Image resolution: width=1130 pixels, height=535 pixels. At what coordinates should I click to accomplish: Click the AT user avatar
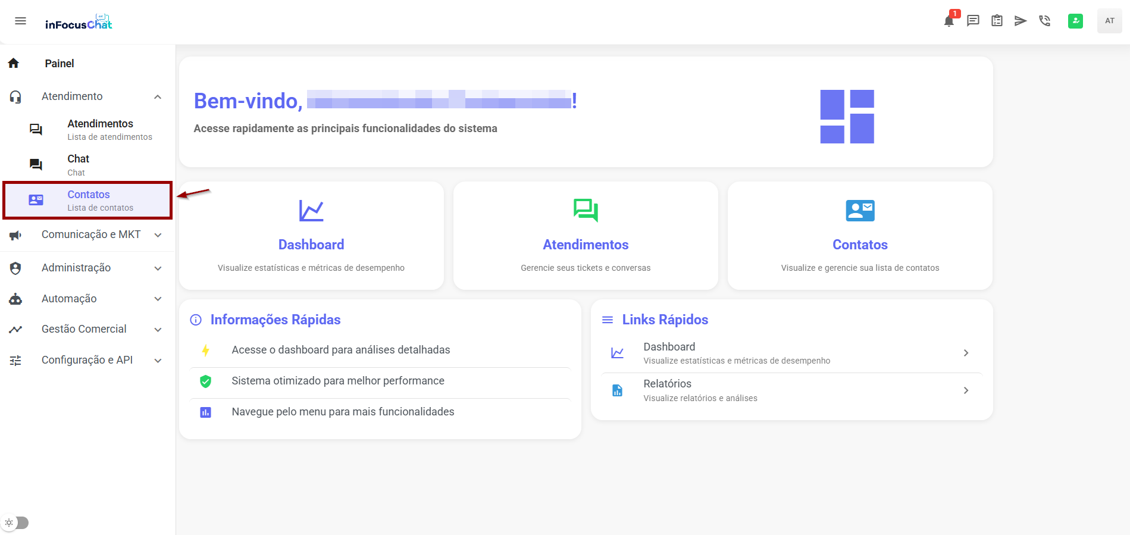[x=1109, y=21]
